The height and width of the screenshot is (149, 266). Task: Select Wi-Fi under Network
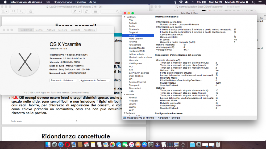[131, 110]
